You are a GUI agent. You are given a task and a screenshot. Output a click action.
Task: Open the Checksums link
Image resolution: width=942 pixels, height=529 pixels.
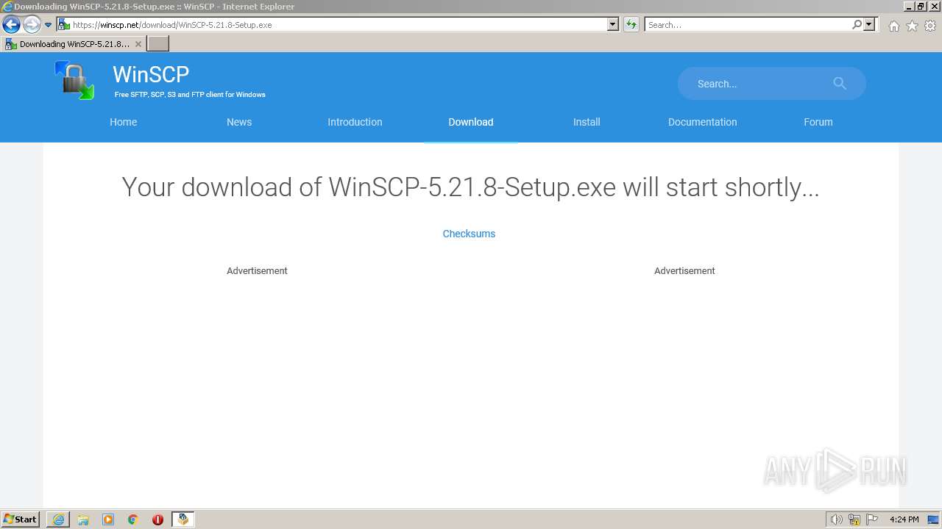coord(469,234)
